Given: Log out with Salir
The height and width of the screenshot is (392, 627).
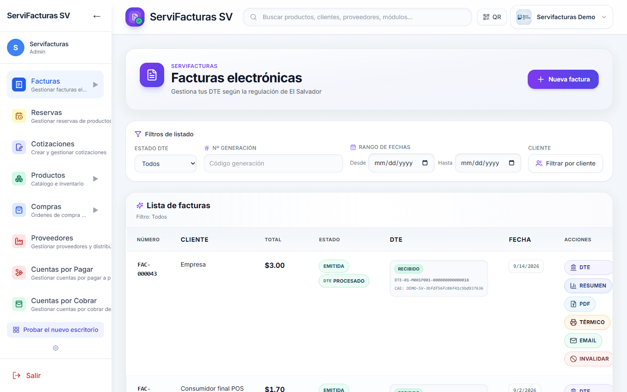Looking at the screenshot, I should tap(27, 375).
